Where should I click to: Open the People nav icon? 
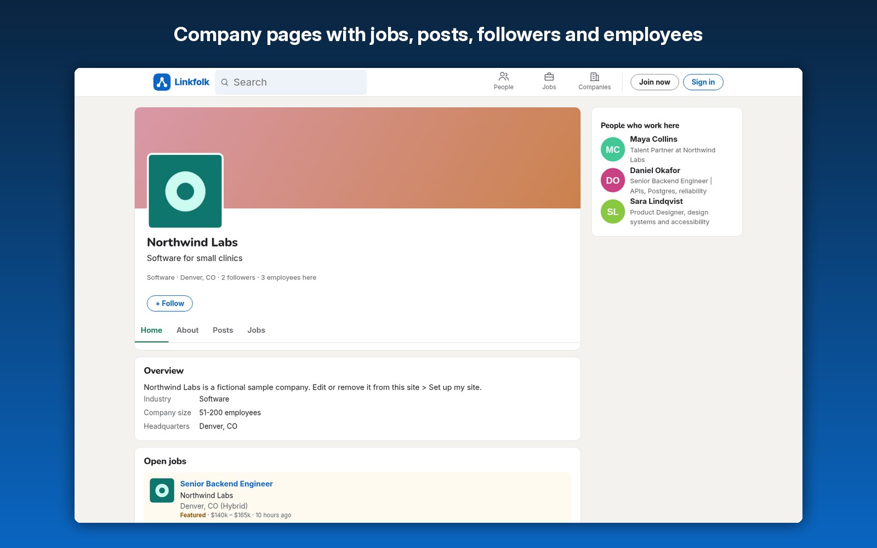(x=504, y=77)
